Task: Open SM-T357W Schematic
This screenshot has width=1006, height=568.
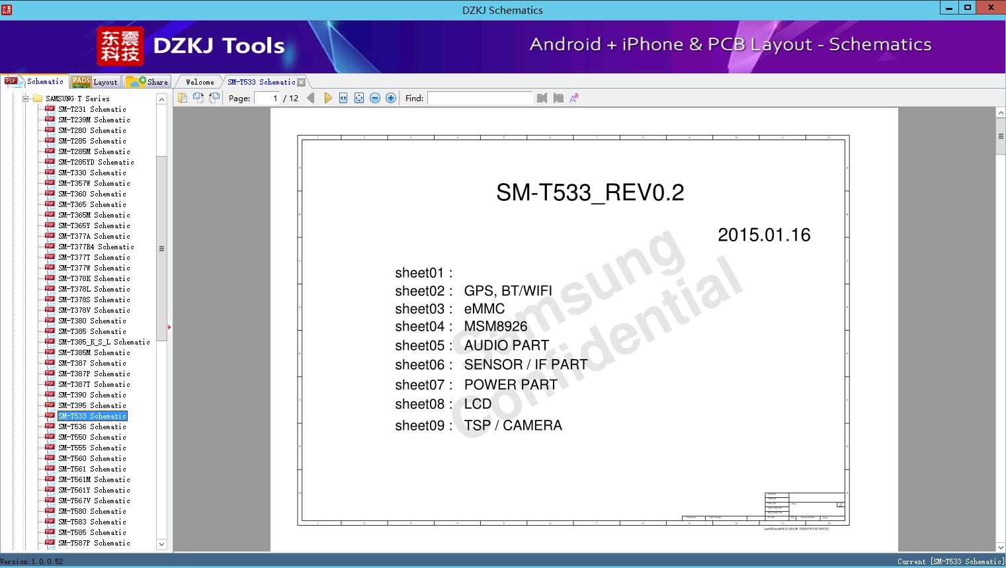Action: (94, 183)
